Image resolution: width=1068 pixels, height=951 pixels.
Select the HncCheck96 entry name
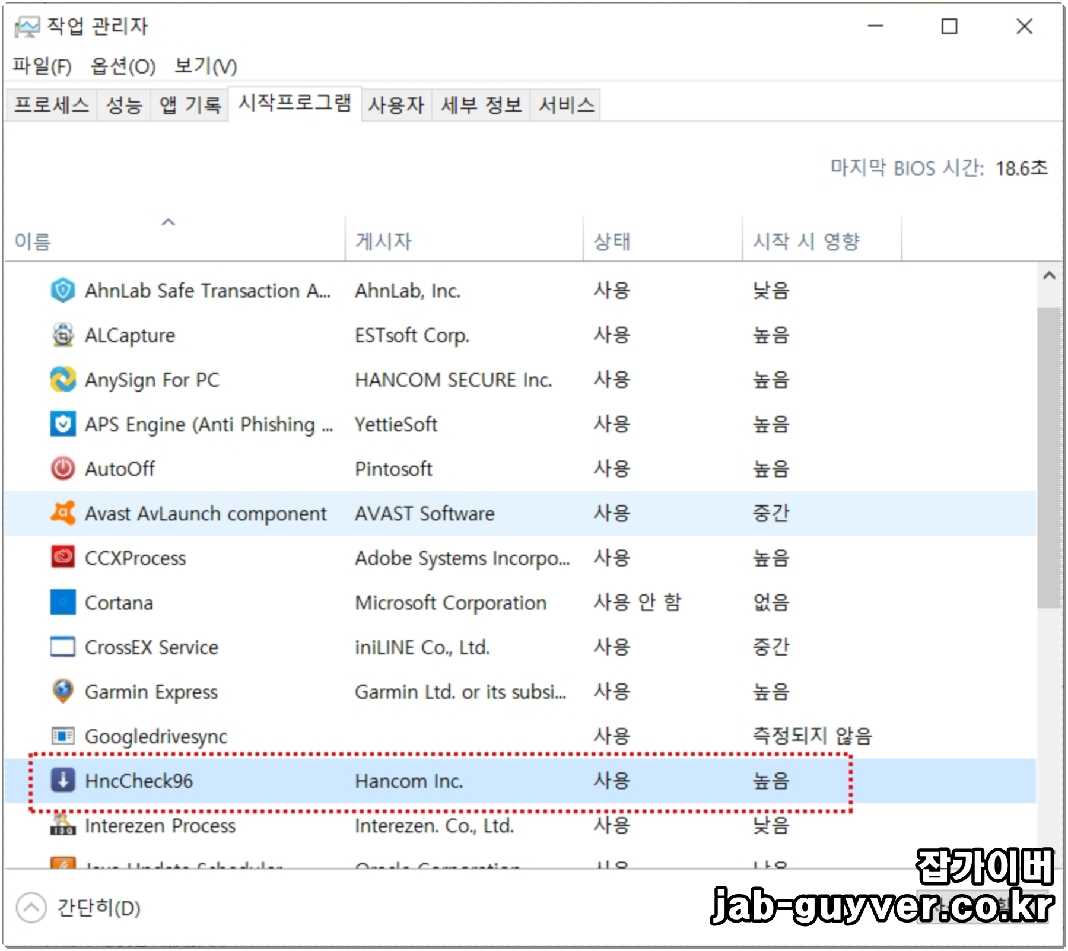[139, 781]
